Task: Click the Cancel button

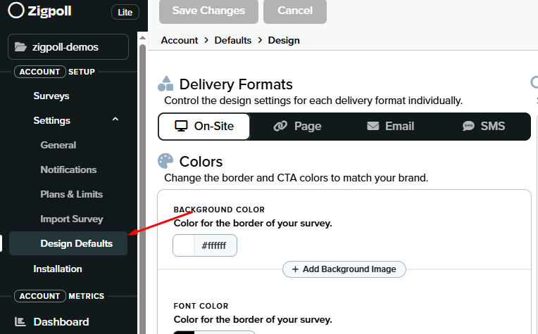Action: coord(295,11)
